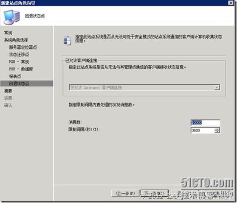Click the 上一步 (Back) button
Image resolution: width=237 pixels, height=203 pixels.
(x=125, y=193)
